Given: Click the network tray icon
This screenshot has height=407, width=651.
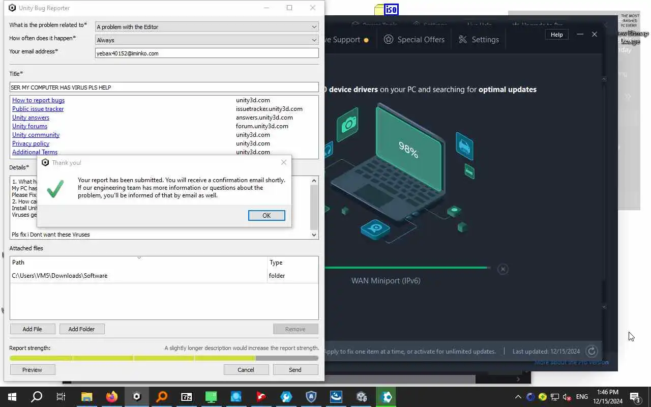Looking at the screenshot, I should click(555, 397).
